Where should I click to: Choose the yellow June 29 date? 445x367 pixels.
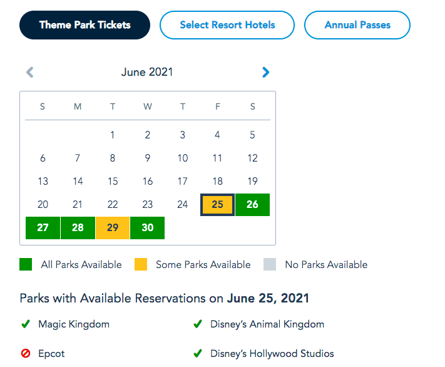point(113,228)
